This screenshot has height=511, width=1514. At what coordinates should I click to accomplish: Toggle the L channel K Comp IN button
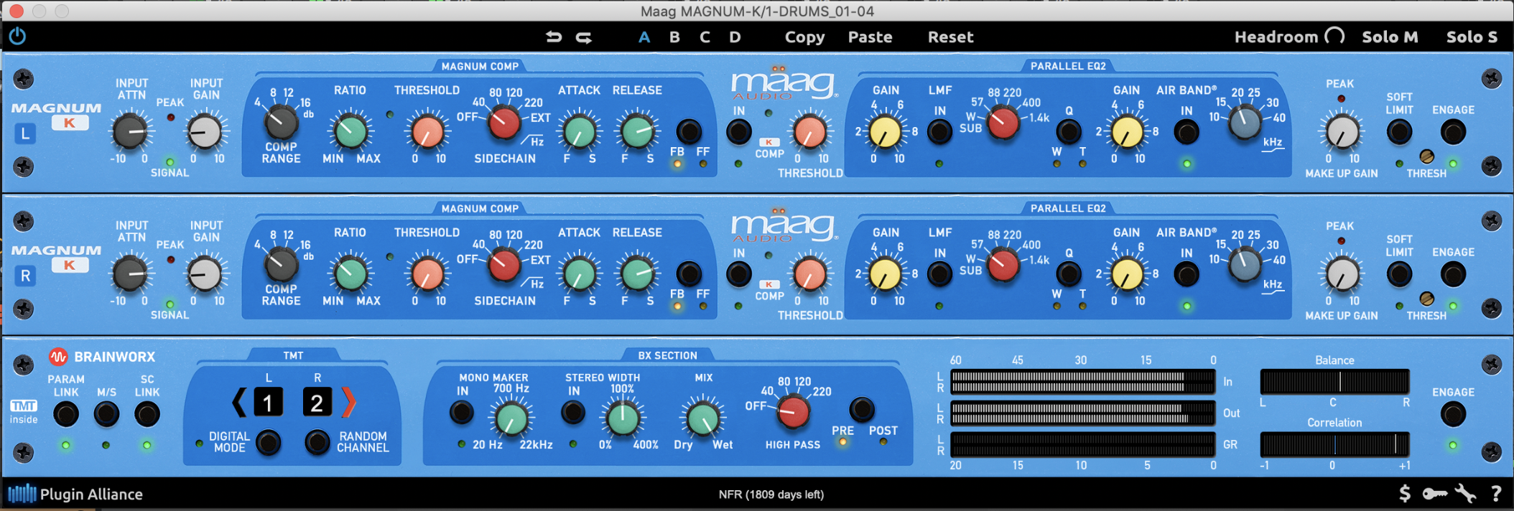tap(739, 132)
